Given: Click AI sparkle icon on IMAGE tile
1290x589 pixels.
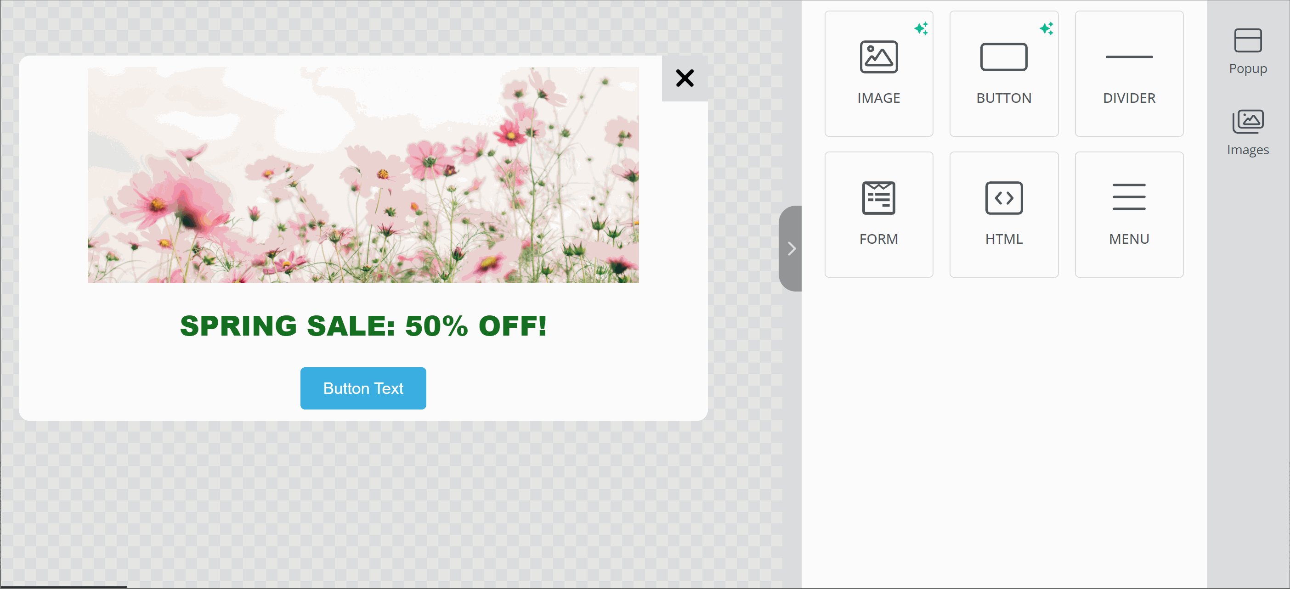Looking at the screenshot, I should pos(921,28).
